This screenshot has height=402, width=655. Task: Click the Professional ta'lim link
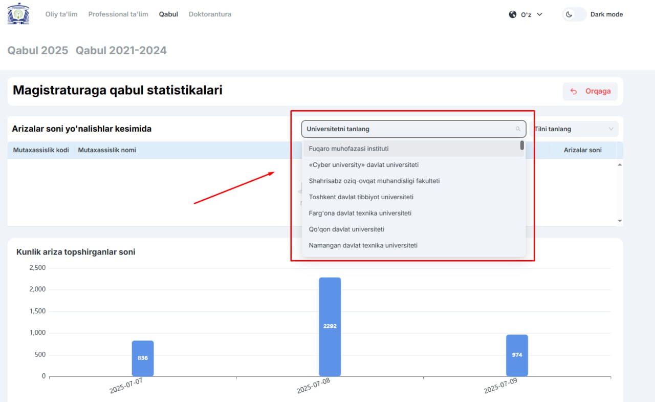[118, 14]
